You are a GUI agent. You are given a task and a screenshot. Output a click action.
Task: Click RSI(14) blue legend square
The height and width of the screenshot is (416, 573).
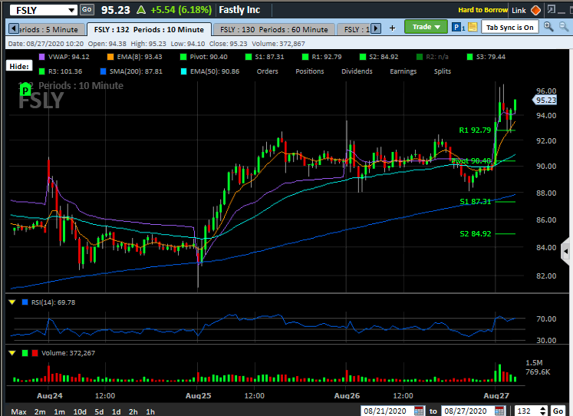(x=25, y=302)
